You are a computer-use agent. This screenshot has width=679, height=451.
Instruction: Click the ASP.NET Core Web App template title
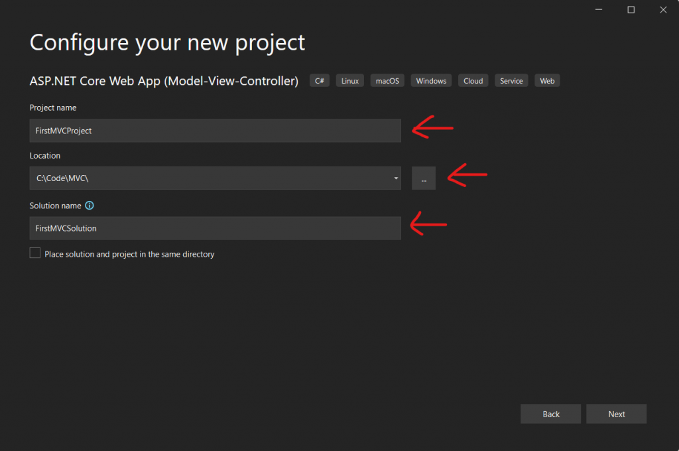[x=164, y=81]
